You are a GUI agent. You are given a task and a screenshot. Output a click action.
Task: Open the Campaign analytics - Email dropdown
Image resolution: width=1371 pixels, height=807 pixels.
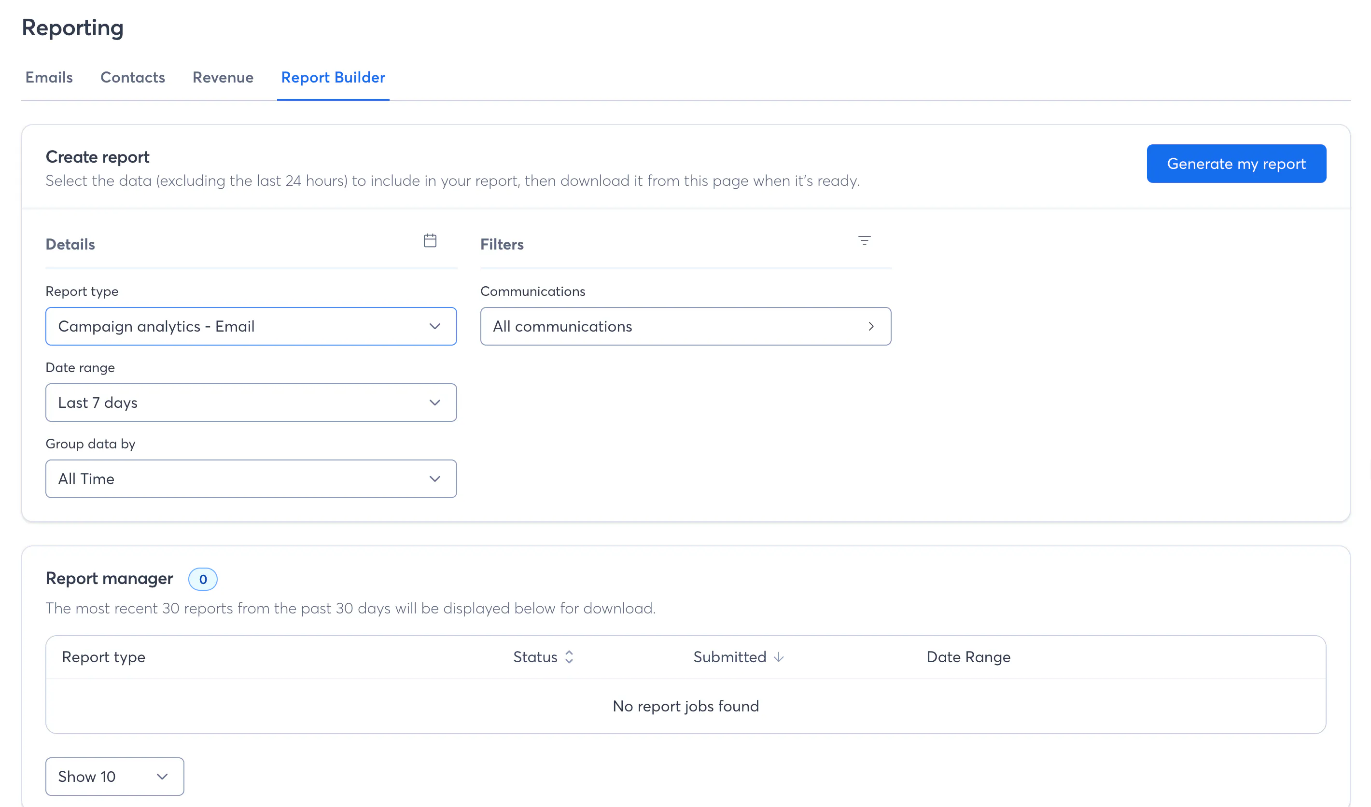[x=239, y=326]
